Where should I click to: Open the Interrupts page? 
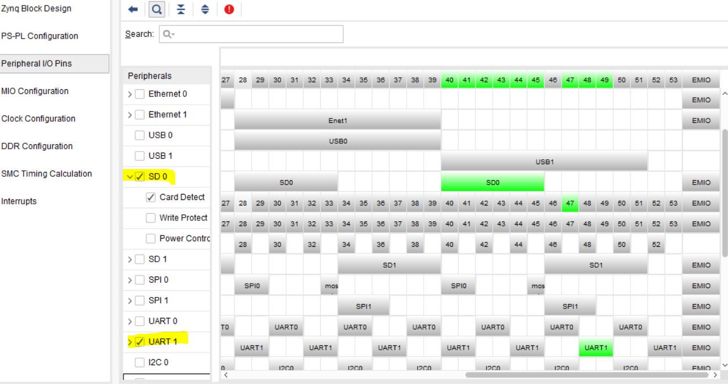click(19, 201)
